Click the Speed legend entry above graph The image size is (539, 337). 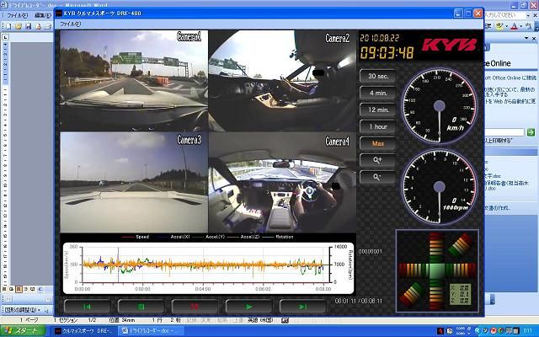tap(135, 237)
